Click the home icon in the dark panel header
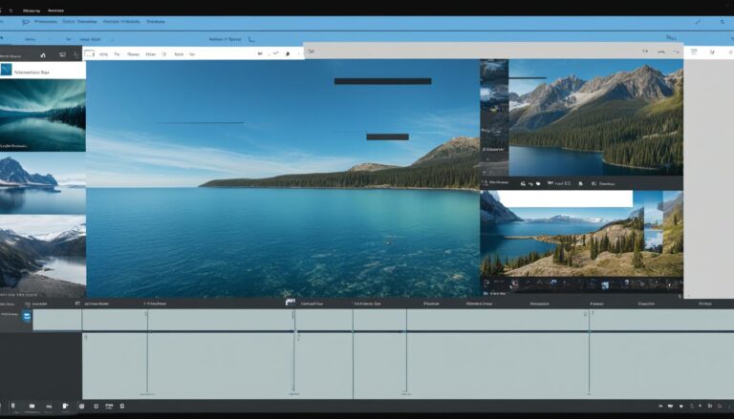Screen dimensions: 734x419 pos(43,55)
